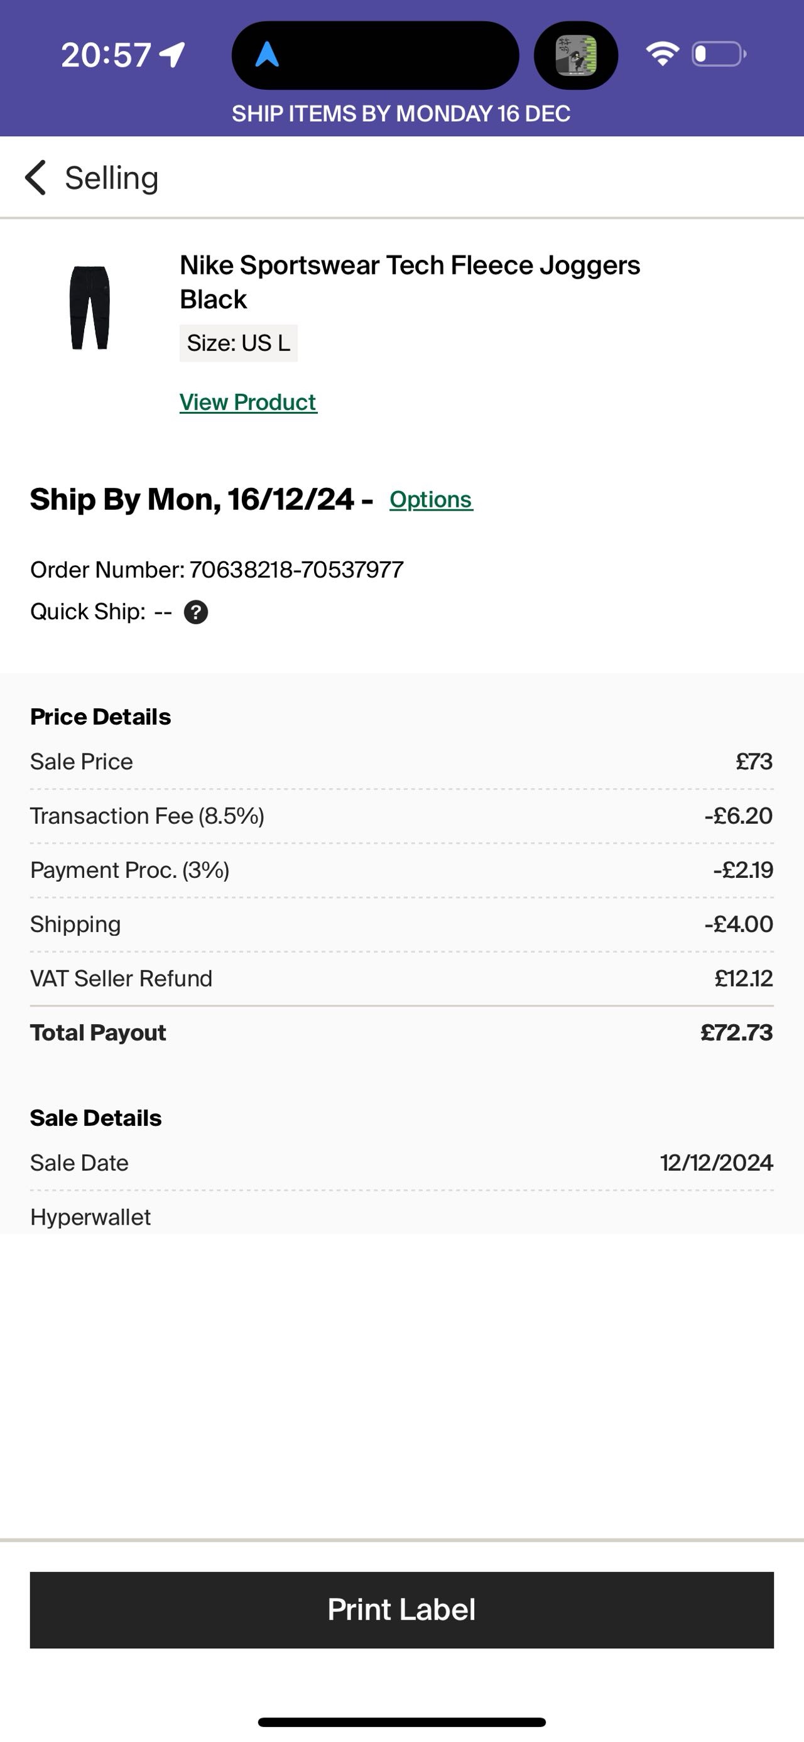The image size is (804, 1742).
Task: Tap the back chevron beside Selling
Action: (x=35, y=178)
